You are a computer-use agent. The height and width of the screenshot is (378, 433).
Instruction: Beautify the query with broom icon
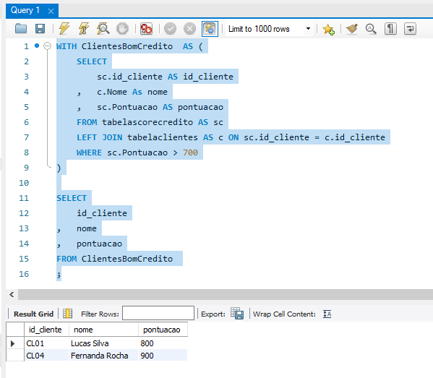[x=352, y=29]
